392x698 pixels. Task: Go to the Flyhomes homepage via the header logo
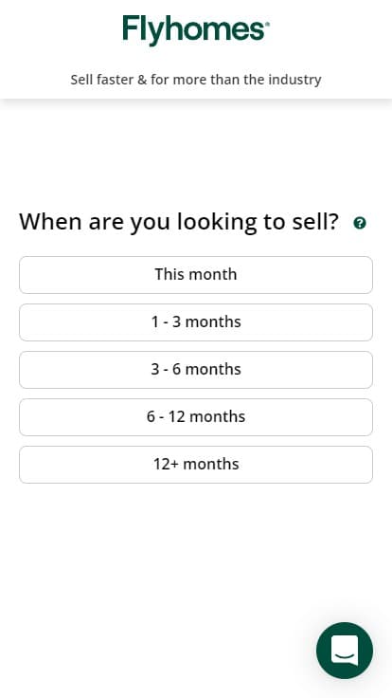pos(196,30)
